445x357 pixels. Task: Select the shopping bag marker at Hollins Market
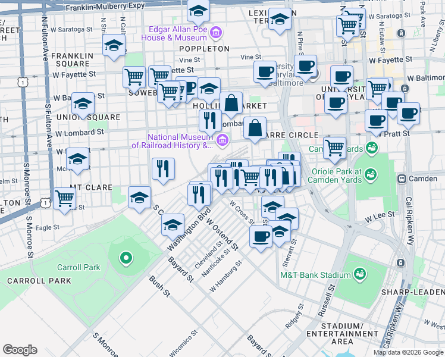[x=231, y=105]
